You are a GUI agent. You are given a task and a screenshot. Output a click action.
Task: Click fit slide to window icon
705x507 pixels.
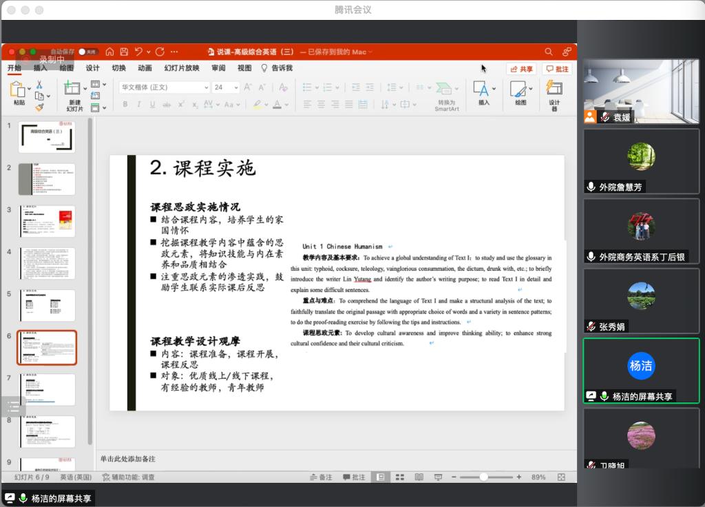click(x=561, y=477)
